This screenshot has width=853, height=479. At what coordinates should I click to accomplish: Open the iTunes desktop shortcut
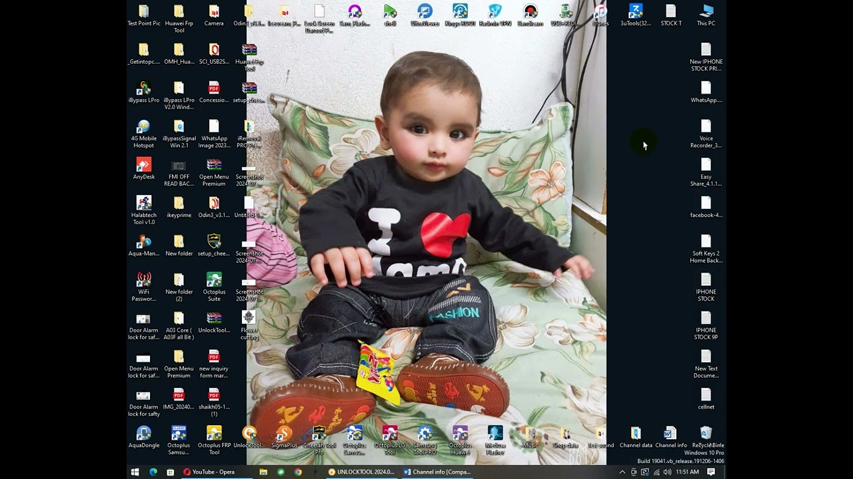coord(600,12)
